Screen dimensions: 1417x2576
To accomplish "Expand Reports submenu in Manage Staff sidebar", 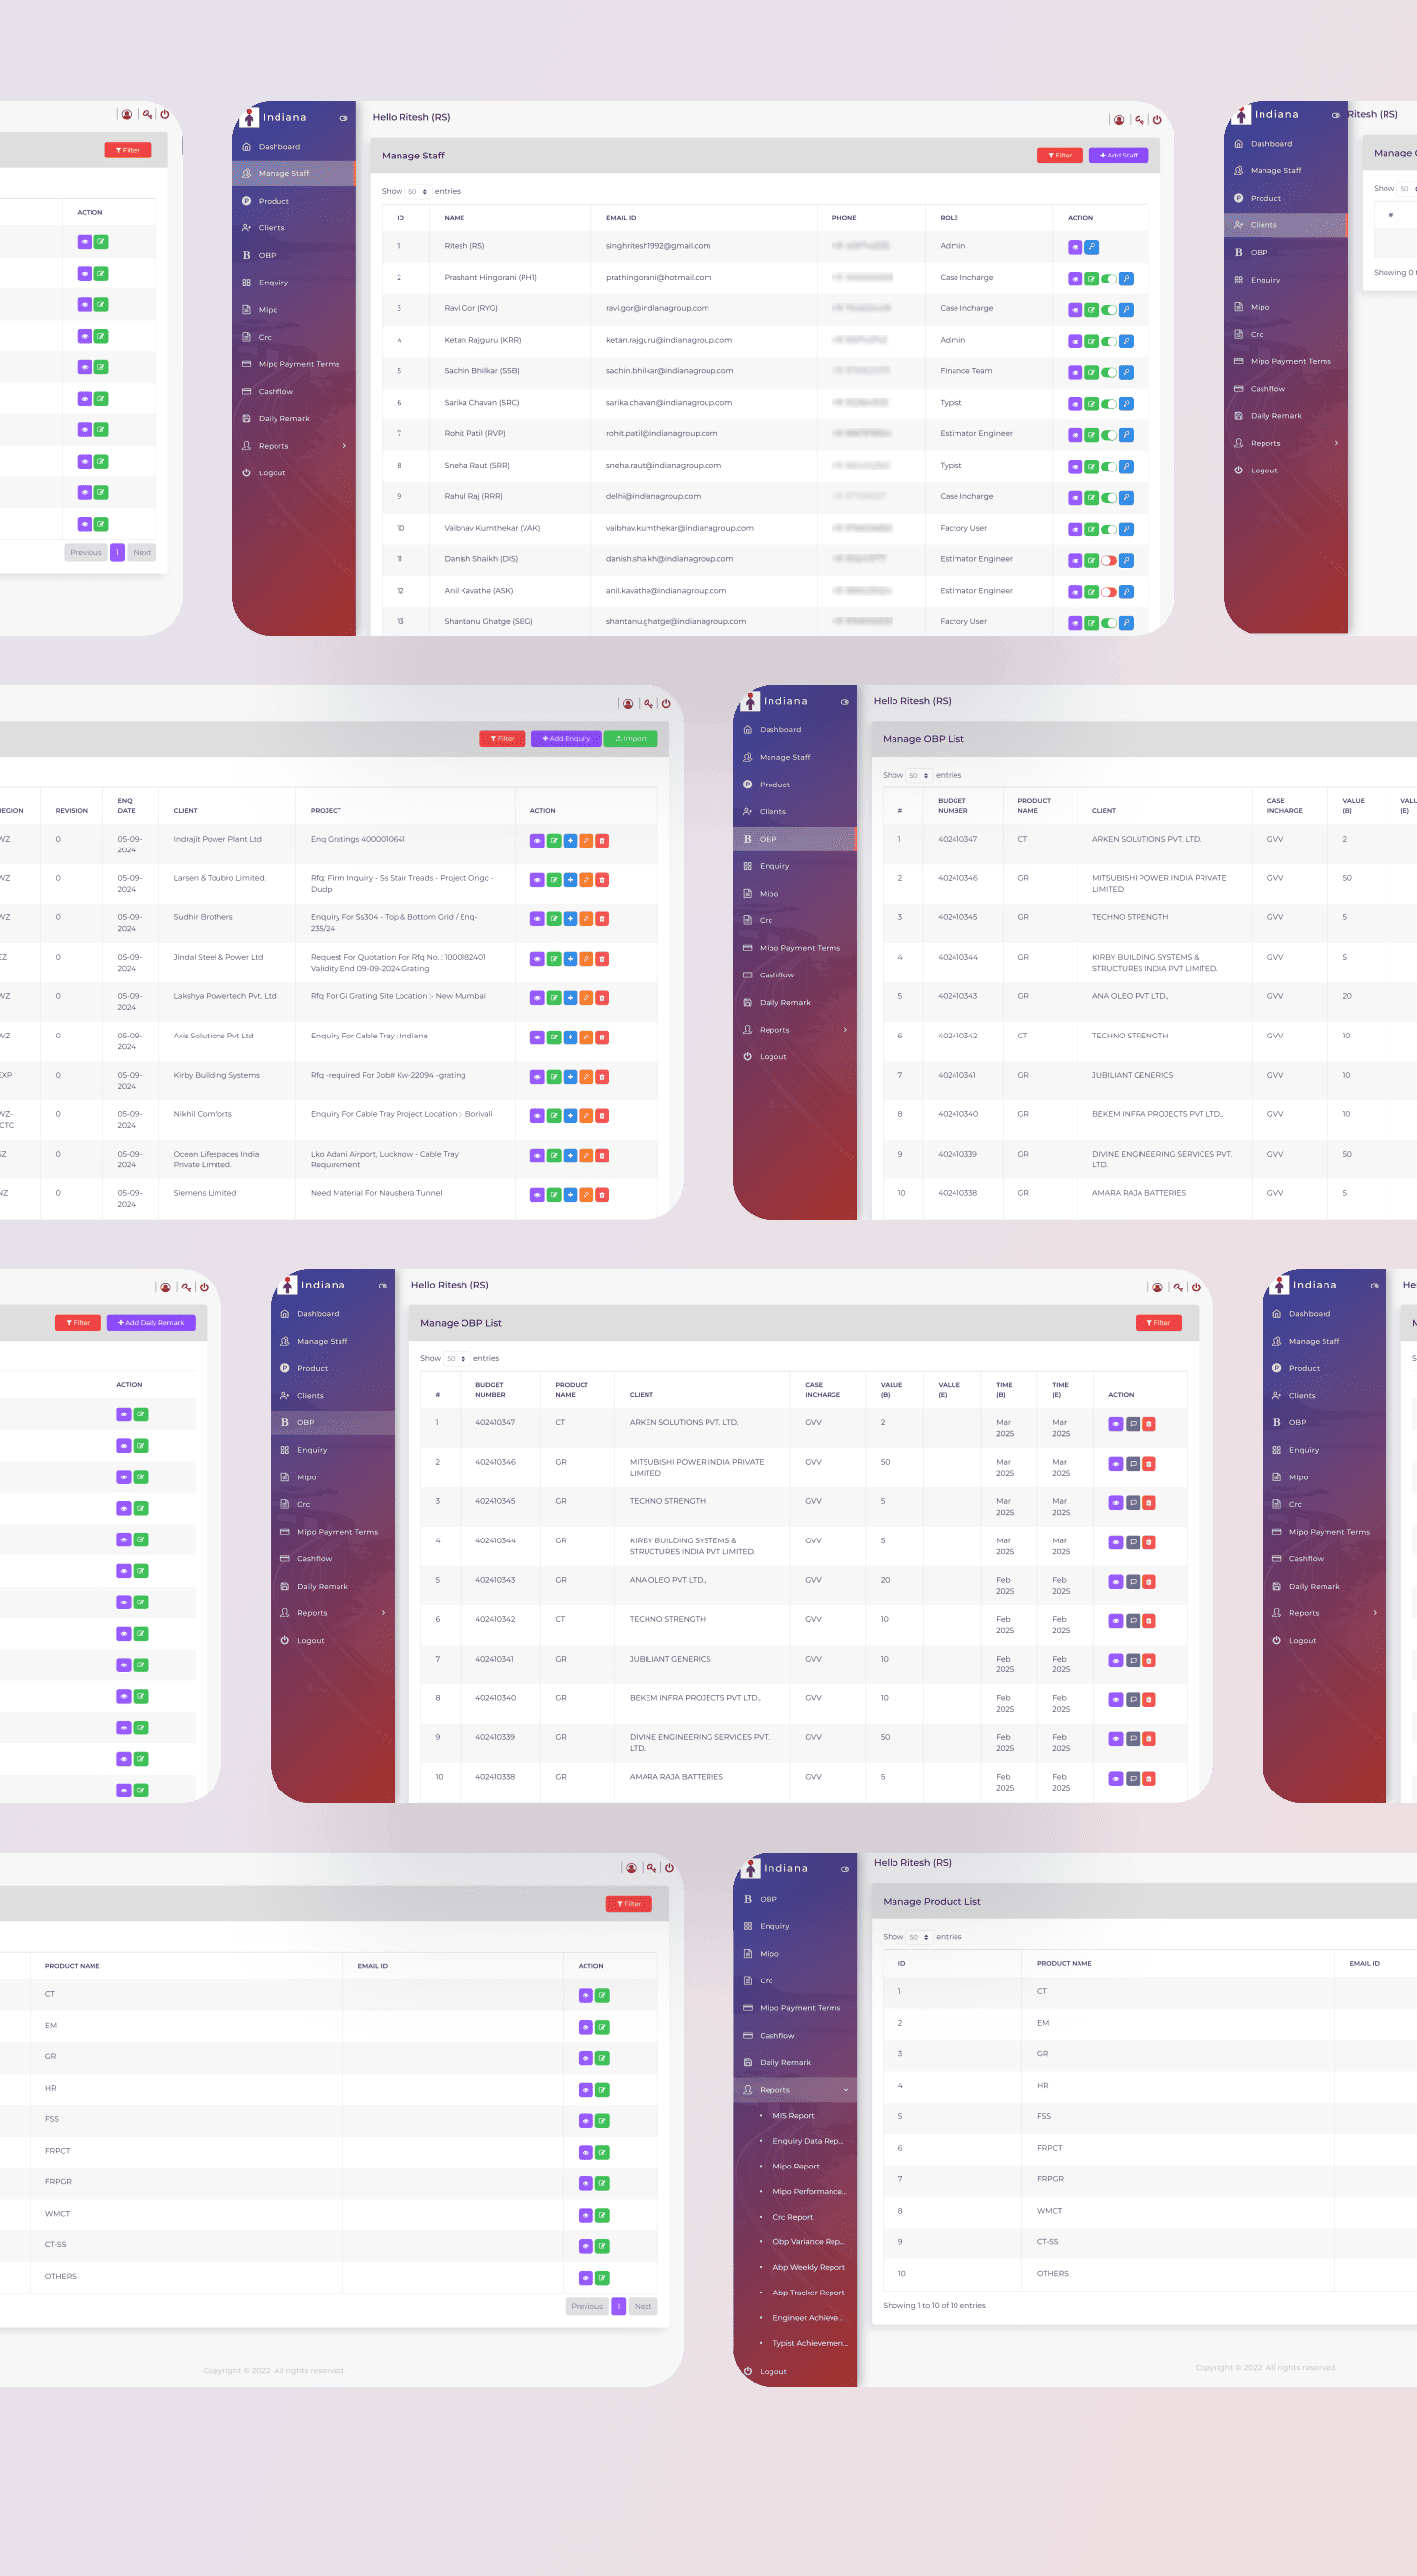I will pos(294,446).
